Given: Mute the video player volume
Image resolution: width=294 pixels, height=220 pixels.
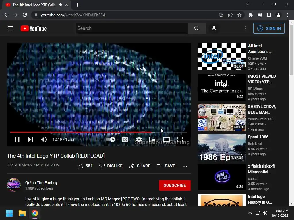Looking at the screenshot, I should [x=44, y=140].
